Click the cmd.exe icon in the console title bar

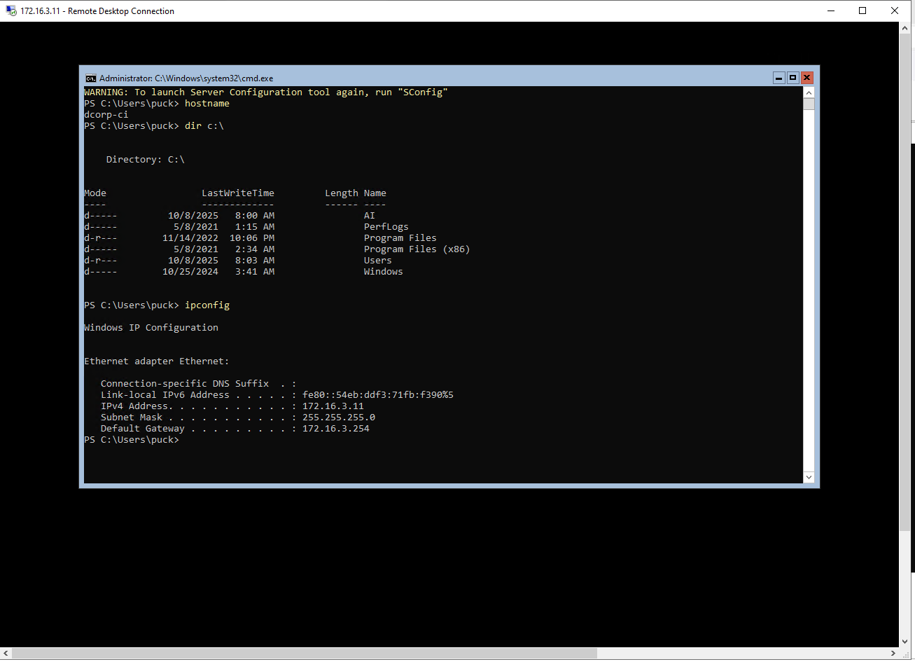[90, 78]
